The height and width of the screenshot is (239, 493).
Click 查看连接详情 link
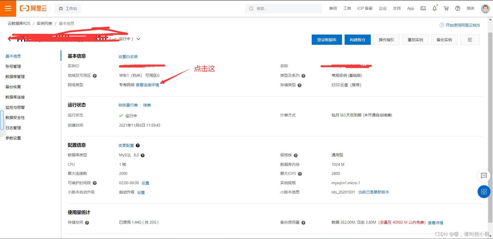click(x=147, y=85)
